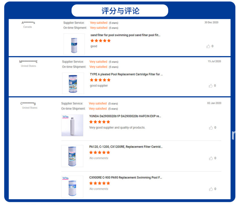Image resolution: width=239 pixels, height=205 pixels.
Task: Open 'TYPE A pleated Pool Replacement Cartridge' link
Action: [x=126, y=74]
